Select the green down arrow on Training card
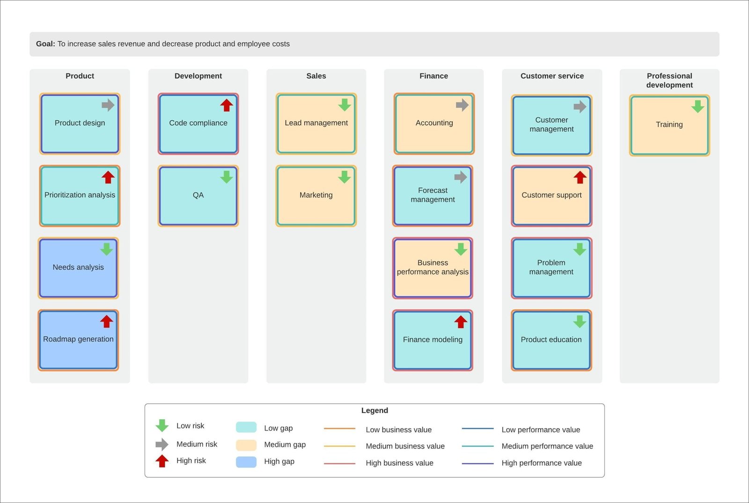The width and height of the screenshot is (749, 503). point(698,107)
